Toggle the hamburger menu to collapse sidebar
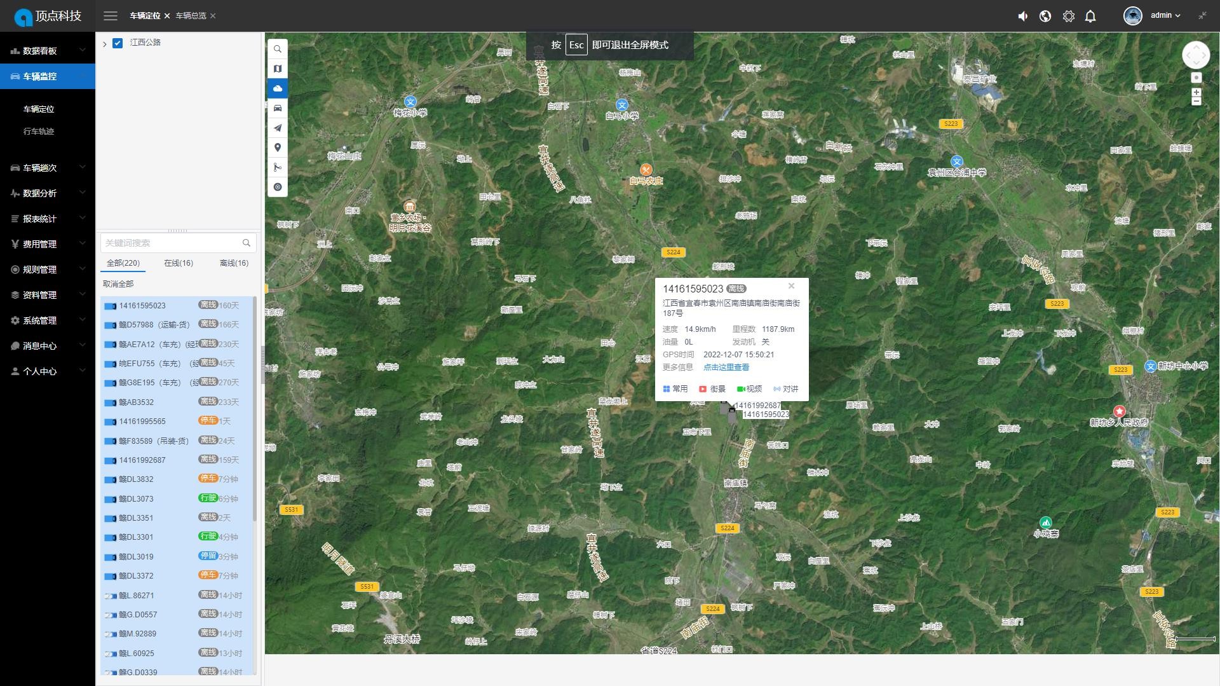The height and width of the screenshot is (686, 1220). (x=111, y=16)
